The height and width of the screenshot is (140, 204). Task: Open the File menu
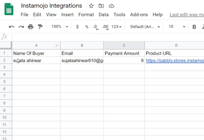coord(24,15)
